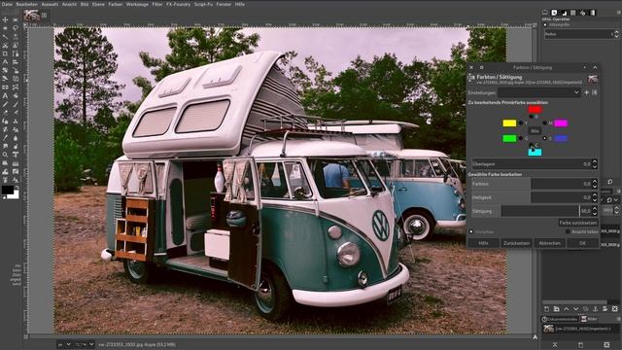Open the Script-Fu menu
622x350 pixels.
(x=203, y=4)
